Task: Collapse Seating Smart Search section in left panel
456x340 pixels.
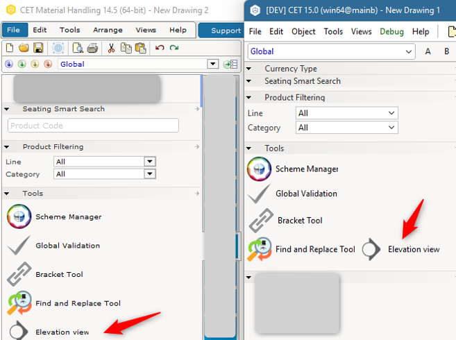Action: tap(7, 109)
